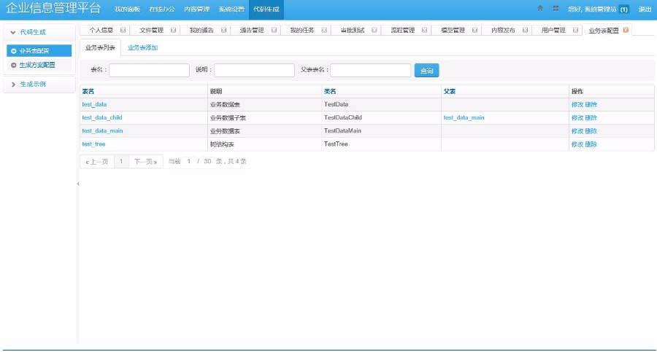657x352 pixels.
Task: Click 修改 for the test_data_child row
Action: (x=577, y=118)
